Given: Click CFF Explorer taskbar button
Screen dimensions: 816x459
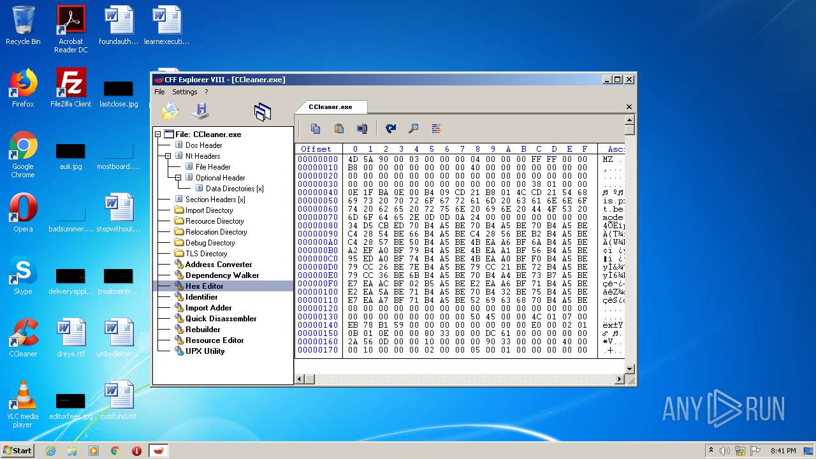Looking at the screenshot, I should (x=159, y=451).
